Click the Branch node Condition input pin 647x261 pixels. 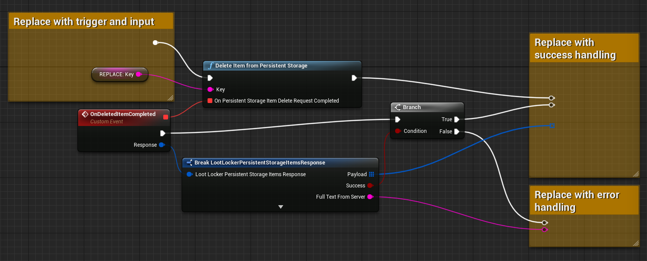click(398, 131)
